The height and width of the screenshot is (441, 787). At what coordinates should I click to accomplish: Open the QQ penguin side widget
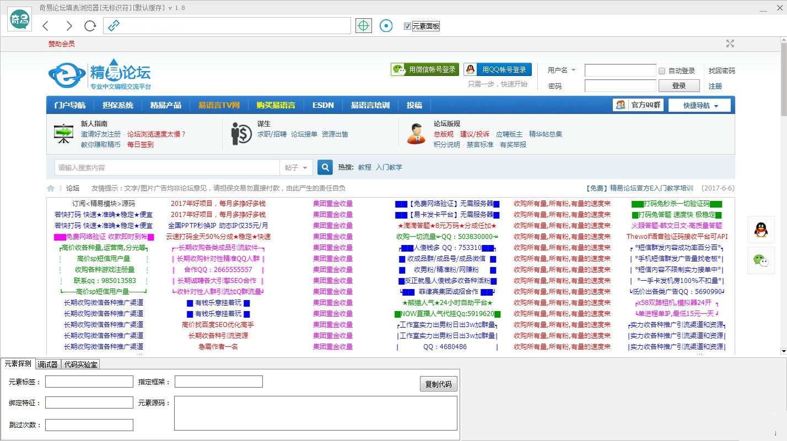click(x=761, y=230)
